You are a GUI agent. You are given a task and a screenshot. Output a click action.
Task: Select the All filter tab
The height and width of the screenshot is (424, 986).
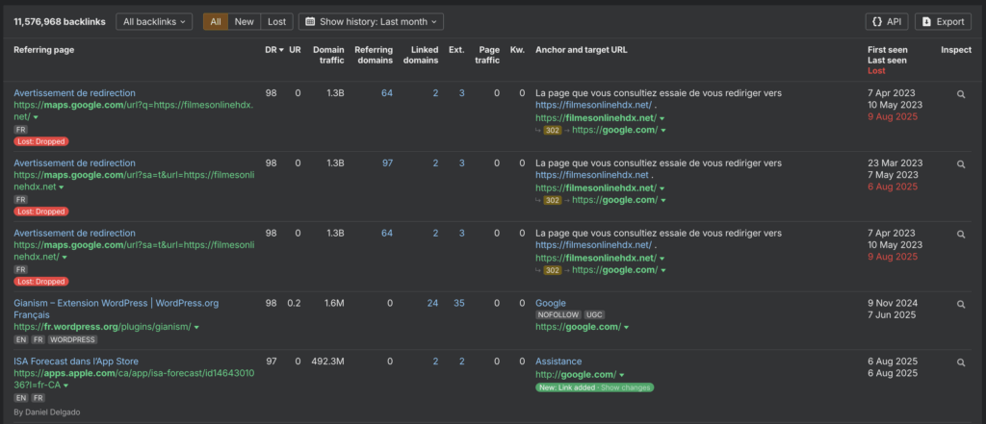click(216, 21)
